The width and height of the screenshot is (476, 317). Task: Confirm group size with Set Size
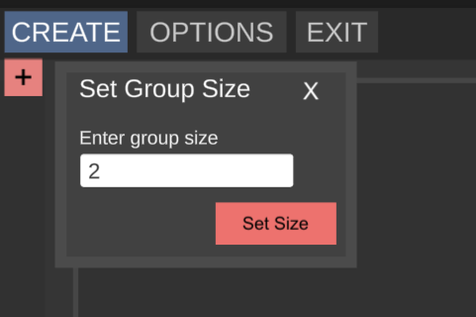point(275,223)
